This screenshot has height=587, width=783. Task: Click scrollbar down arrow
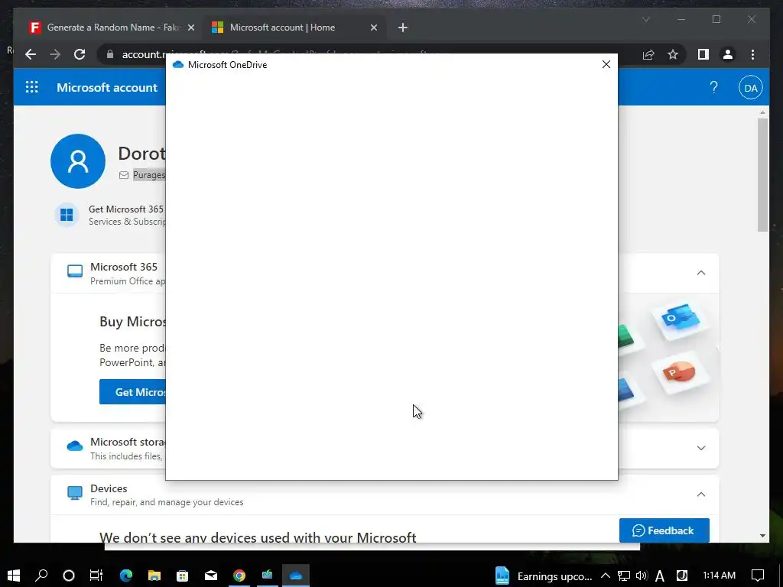tap(762, 536)
